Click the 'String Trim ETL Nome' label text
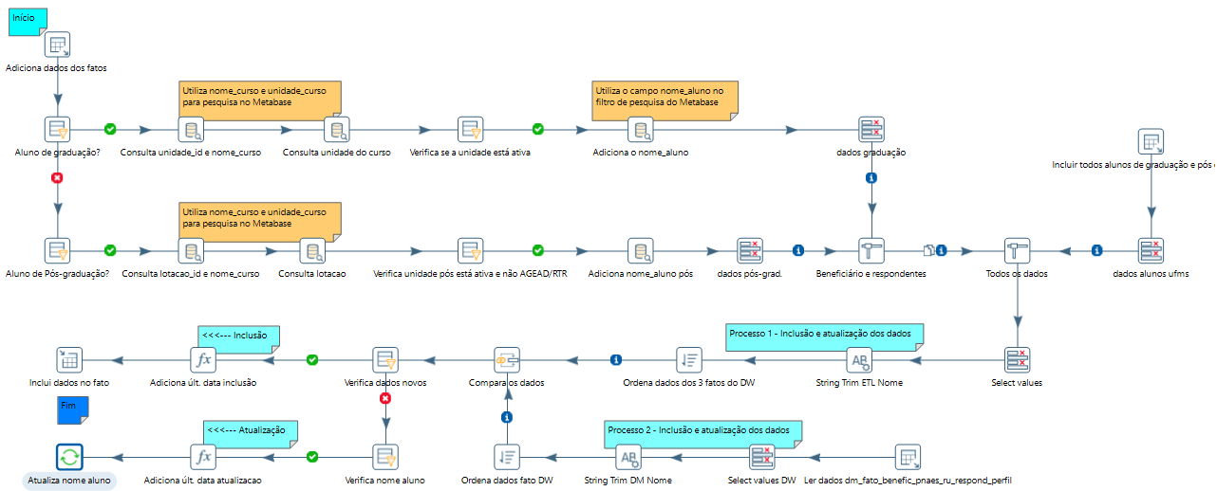Viewport: 1217px width, 491px height. click(859, 383)
